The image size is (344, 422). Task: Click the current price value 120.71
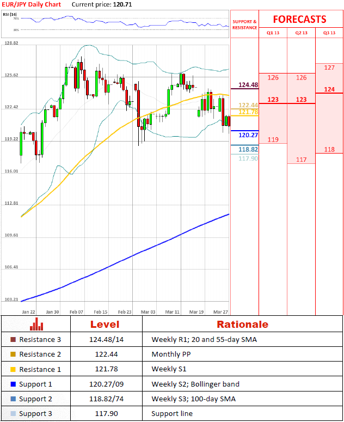(122, 4)
